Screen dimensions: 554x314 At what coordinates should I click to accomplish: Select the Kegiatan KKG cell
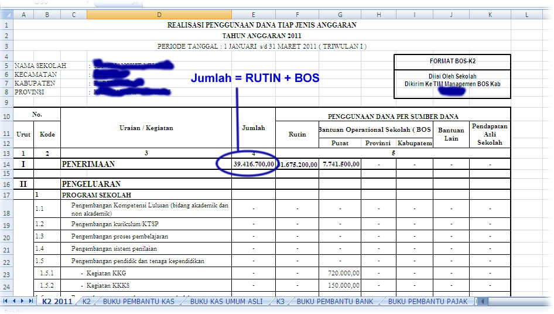[146, 274]
